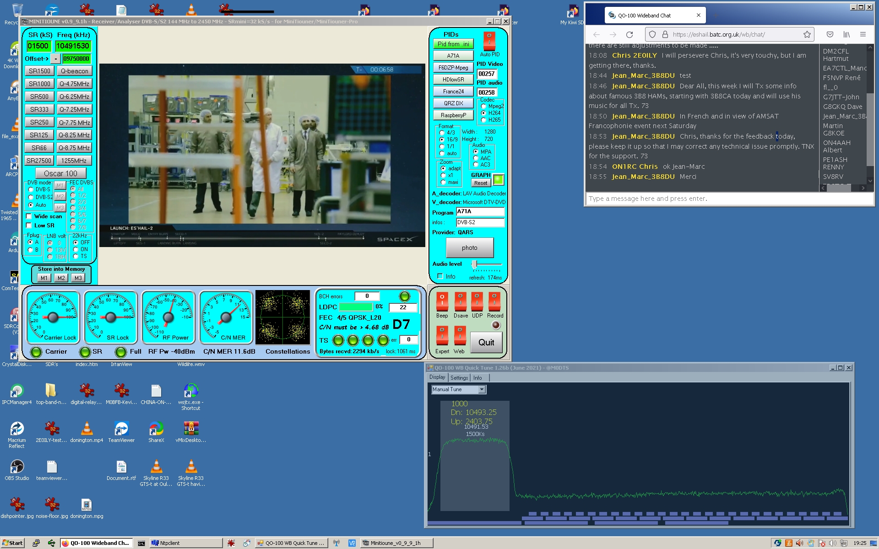Open the donington.mp4 VLC file
Viewport: 879px width, 549px height.
(x=87, y=432)
